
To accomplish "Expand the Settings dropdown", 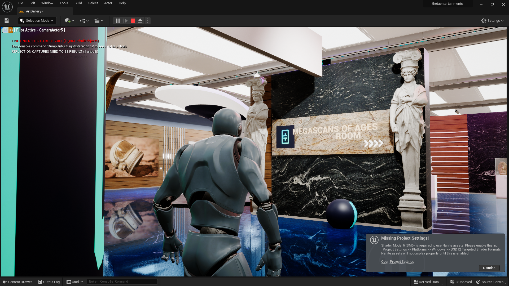I will click(493, 21).
